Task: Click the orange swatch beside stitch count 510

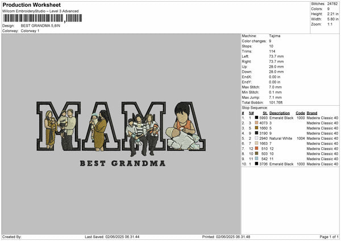Action: [256, 148]
